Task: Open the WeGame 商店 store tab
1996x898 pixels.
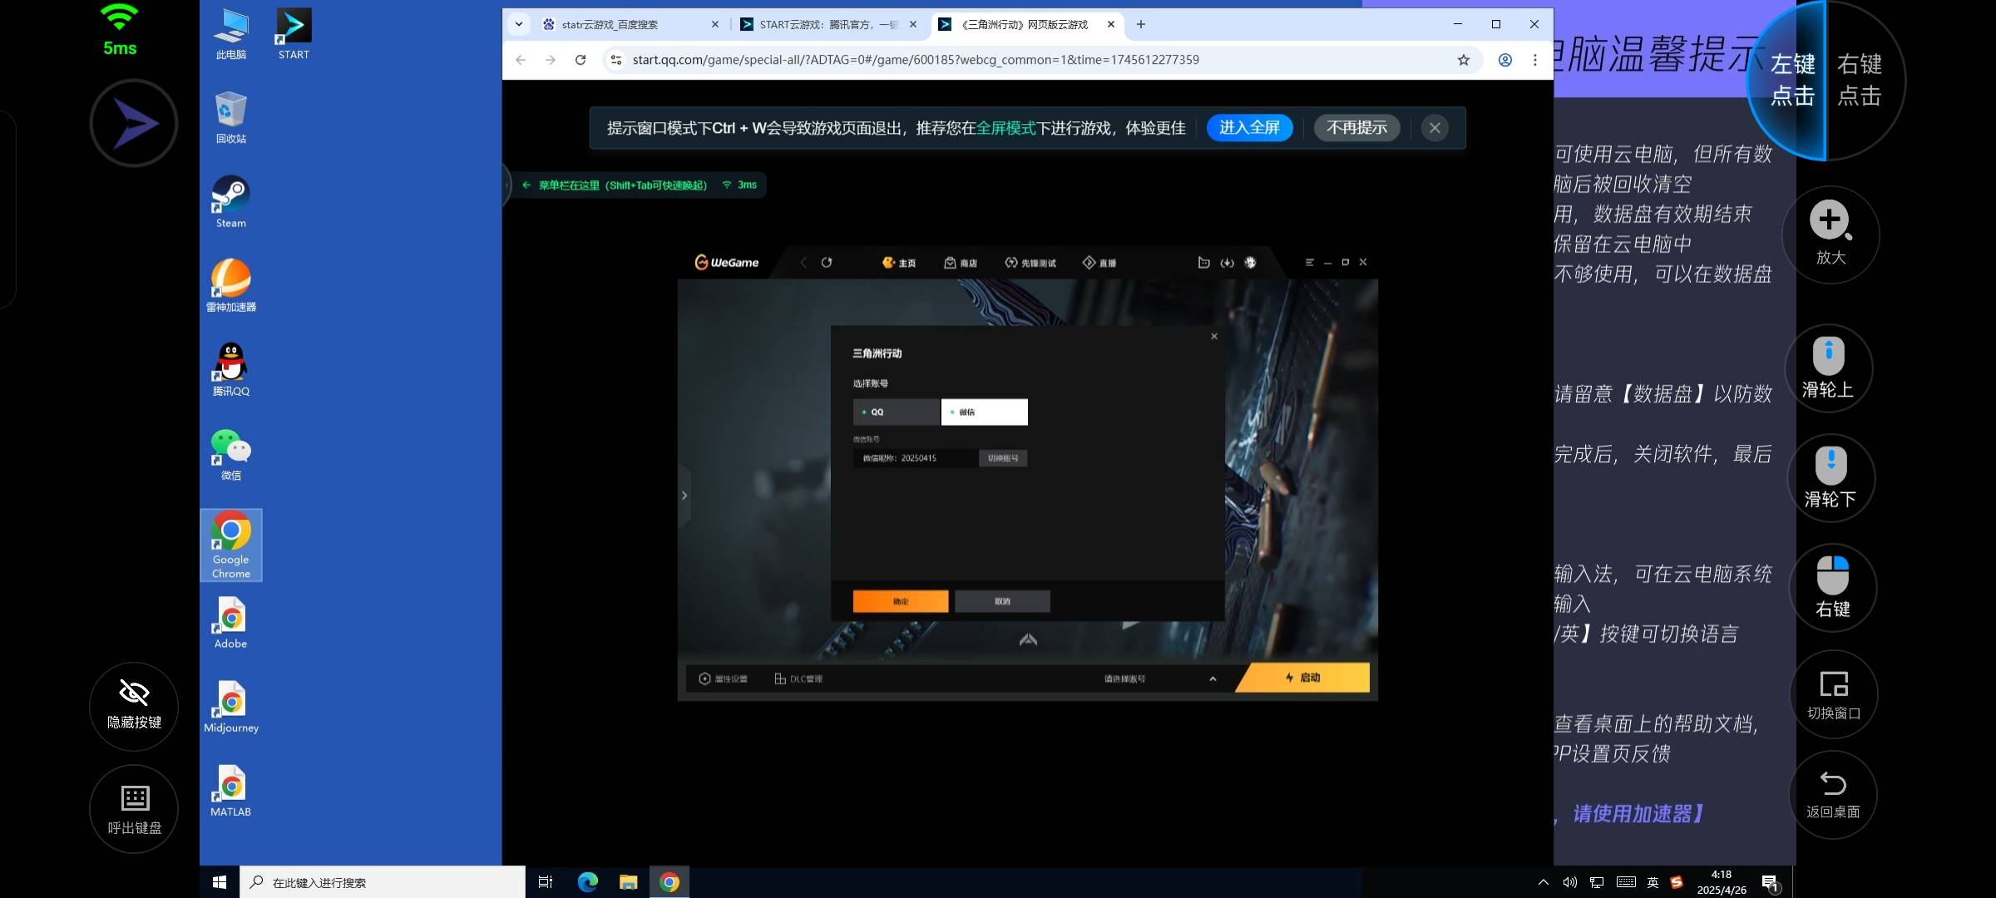Action: point(961,263)
